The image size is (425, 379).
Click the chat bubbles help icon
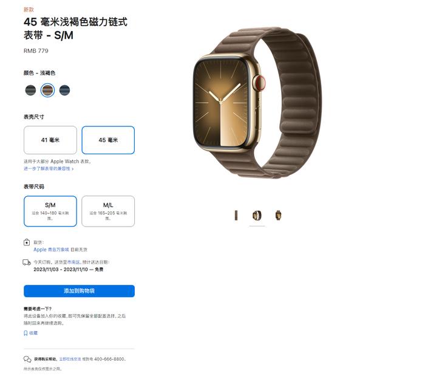click(27, 359)
